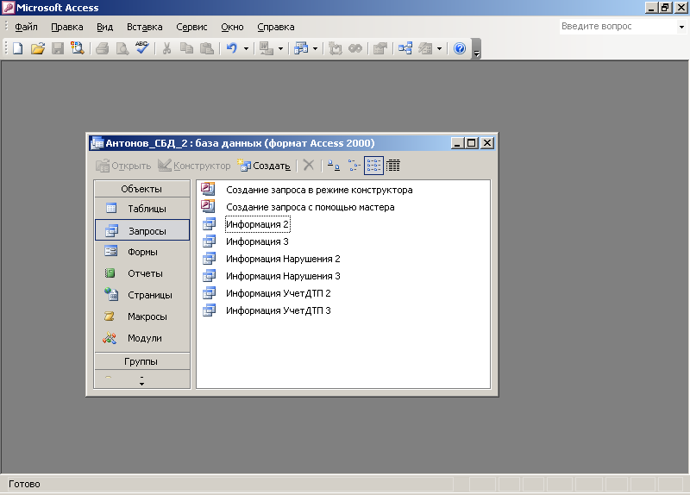Viewport: 690px width, 495px height.
Task: Click the Открыть button in database window
Action: pos(123,166)
